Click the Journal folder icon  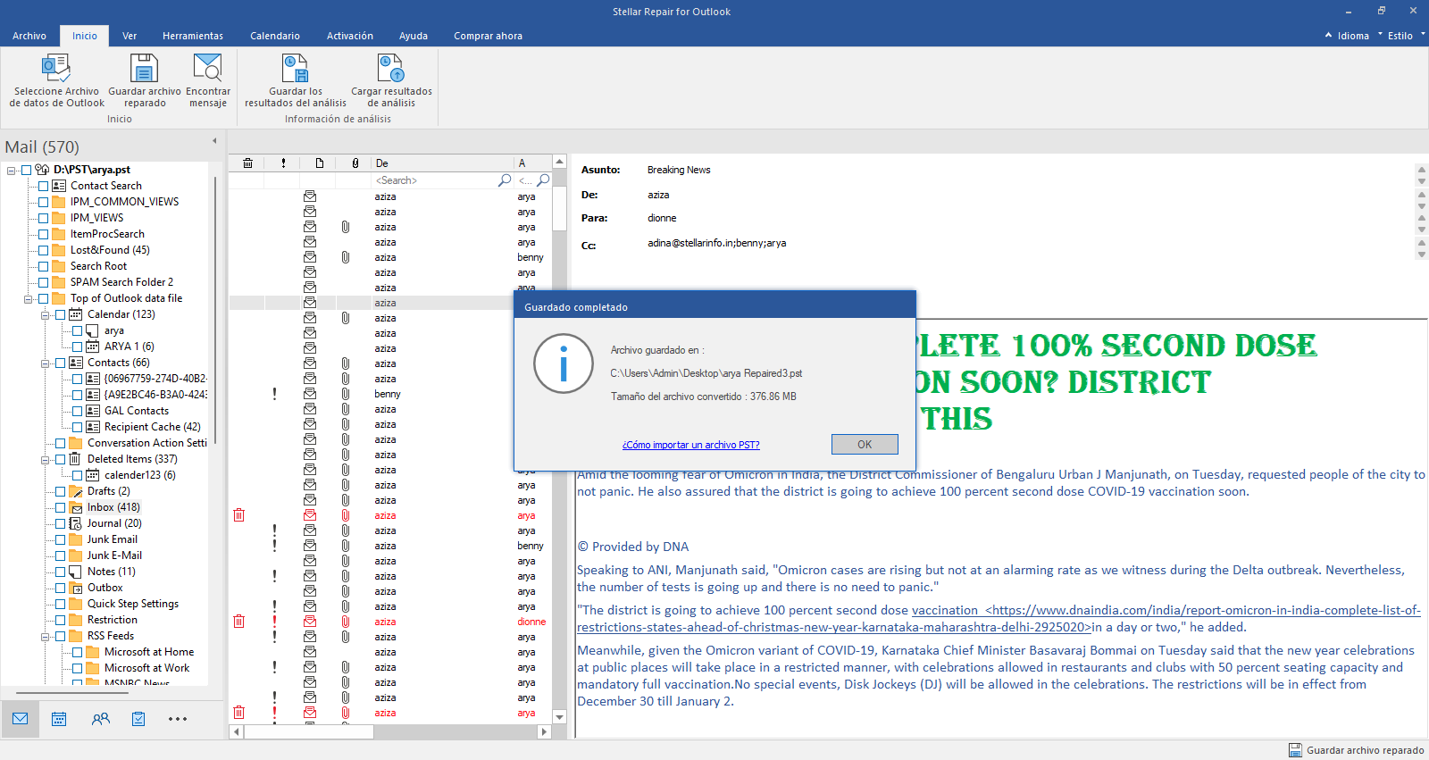coord(76,523)
